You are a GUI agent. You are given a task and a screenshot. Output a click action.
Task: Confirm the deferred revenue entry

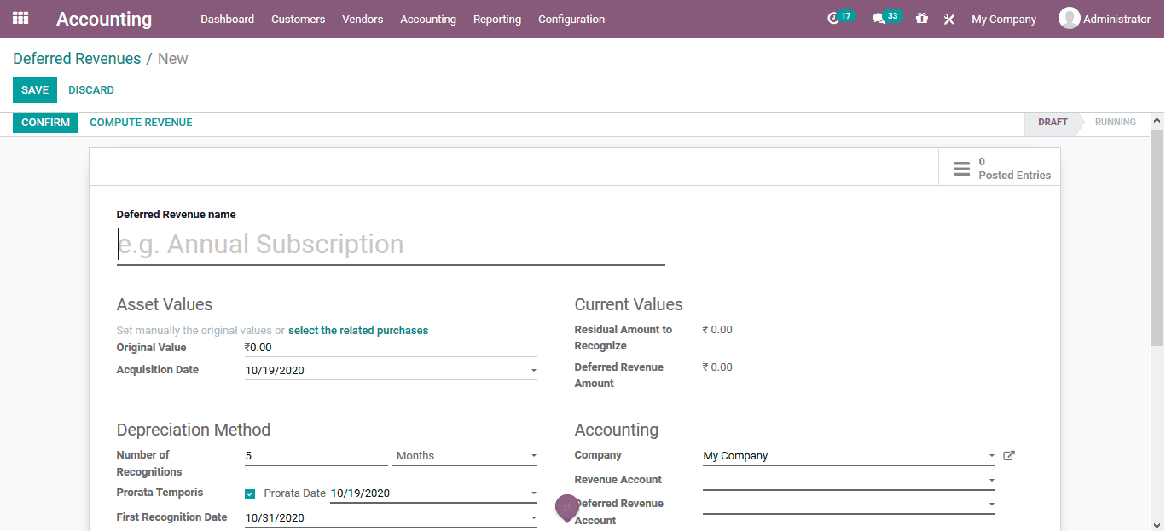(45, 122)
